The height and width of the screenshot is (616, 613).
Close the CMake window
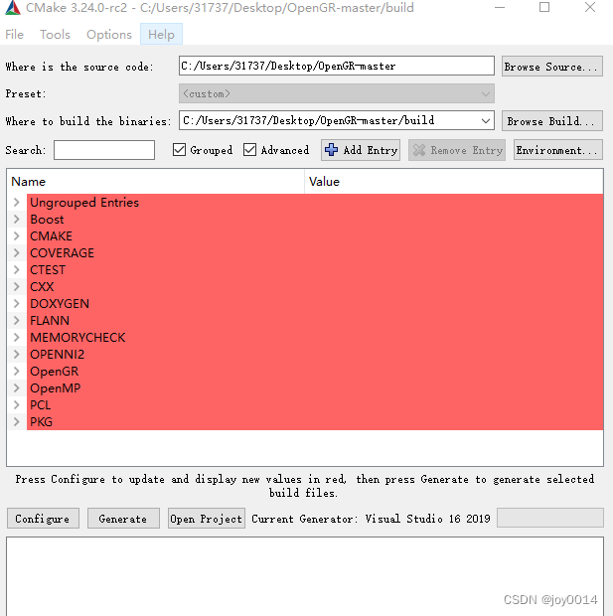point(590,8)
